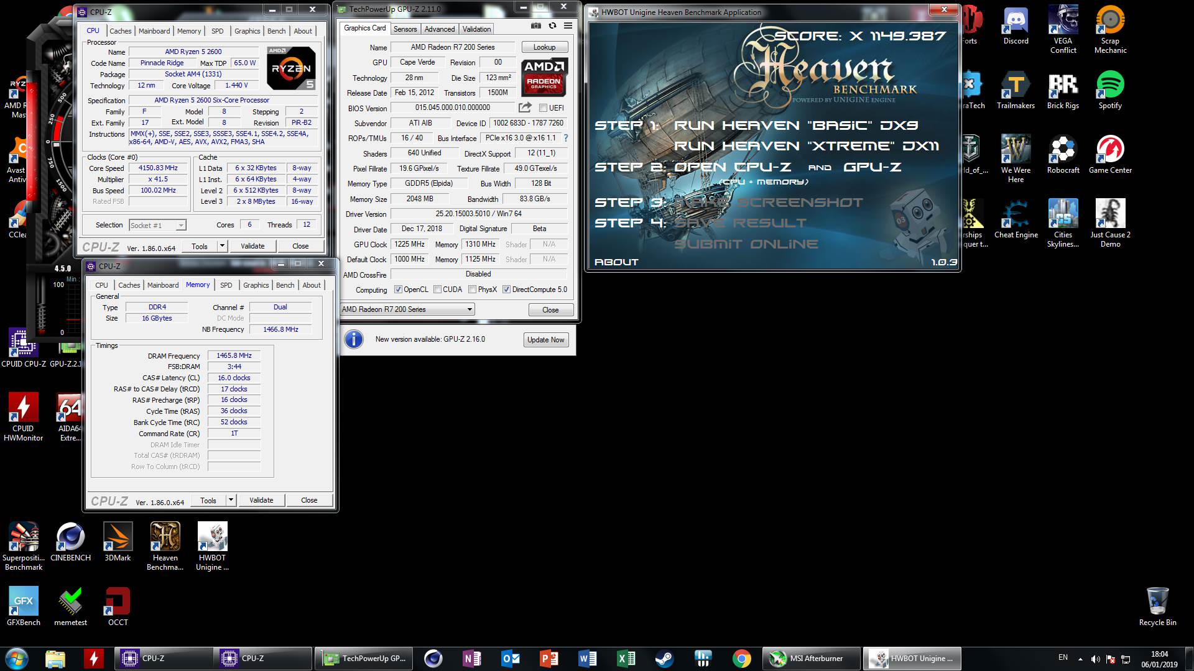Click the GPU-Z screenshot camera icon
Image resolution: width=1194 pixels, height=671 pixels.
coord(535,26)
